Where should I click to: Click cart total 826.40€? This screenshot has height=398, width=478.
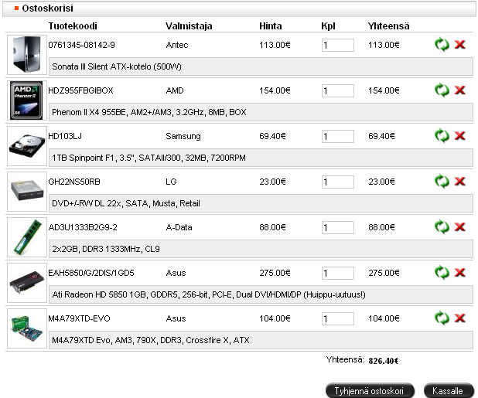(x=384, y=361)
